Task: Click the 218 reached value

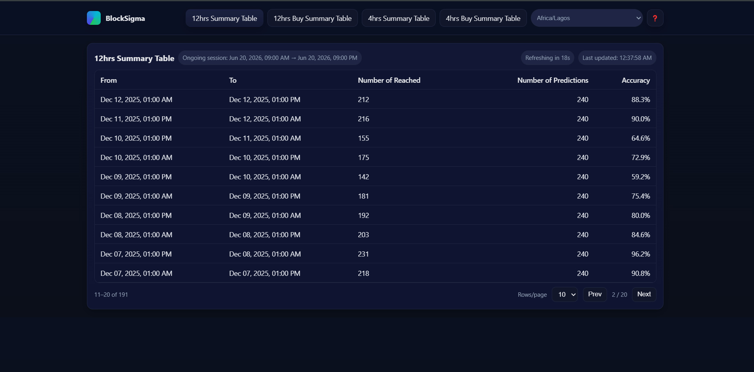Action: (x=363, y=273)
